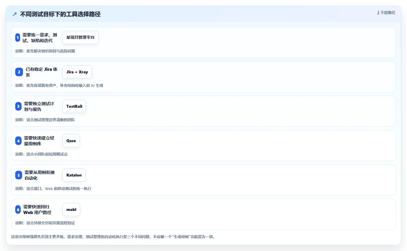This screenshot has height=251, width=407.
Task: Select the Jira + Xray tool chip
Action: [x=77, y=72]
